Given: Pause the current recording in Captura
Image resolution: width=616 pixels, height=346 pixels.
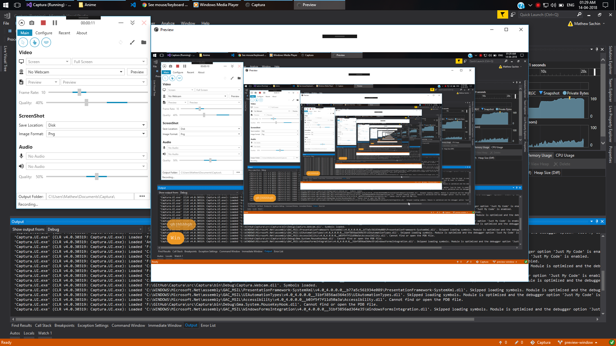Looking at the screenshot, I should [x=55, y=23].
